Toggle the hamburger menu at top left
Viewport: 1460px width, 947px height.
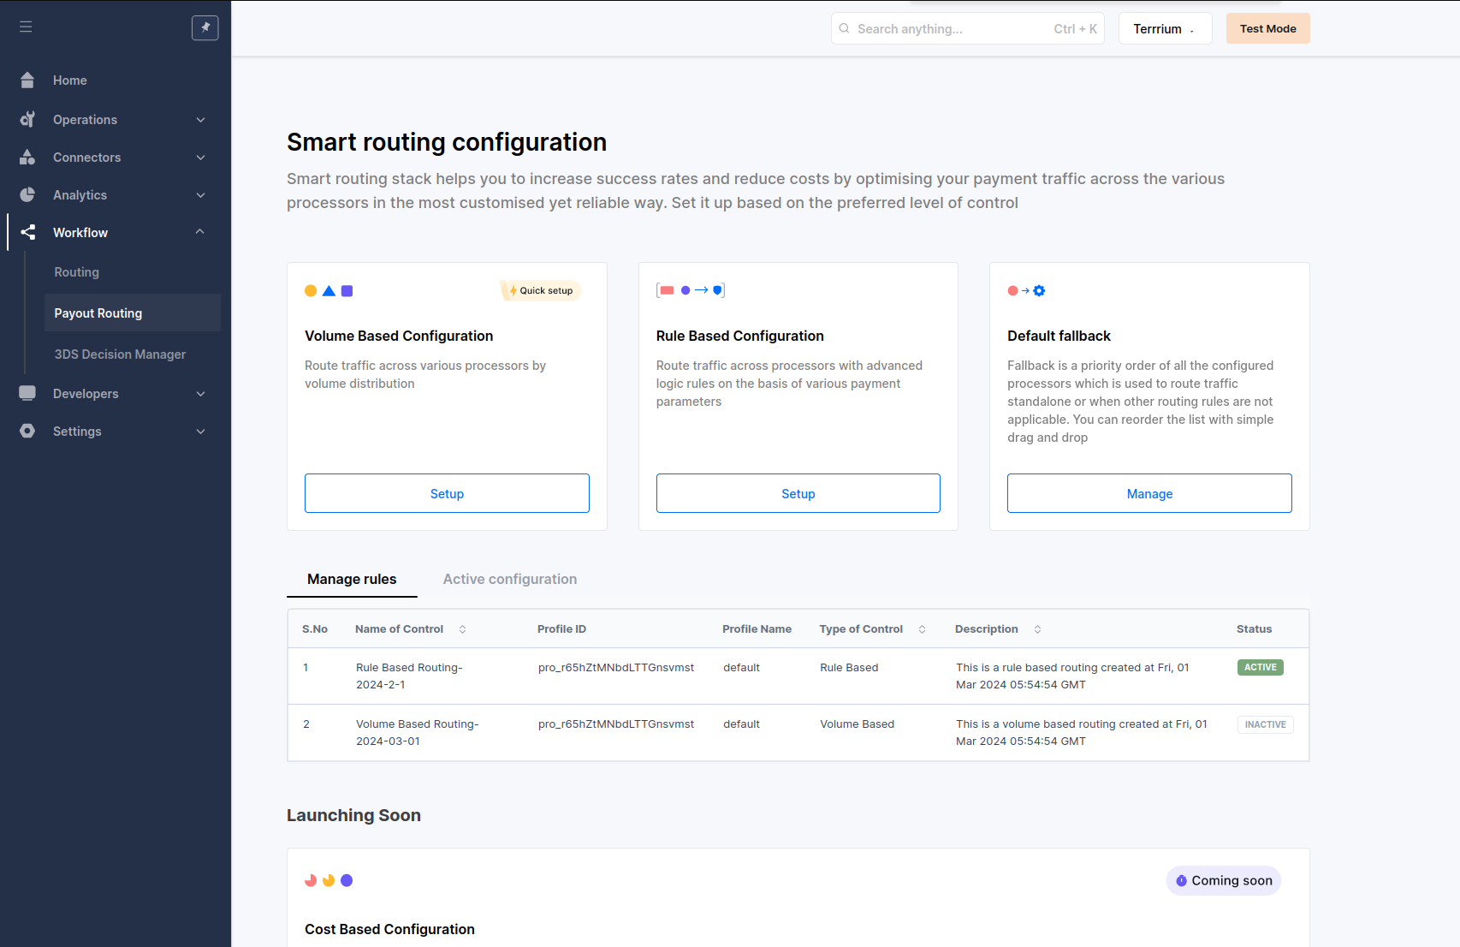[x=26, y=27]
